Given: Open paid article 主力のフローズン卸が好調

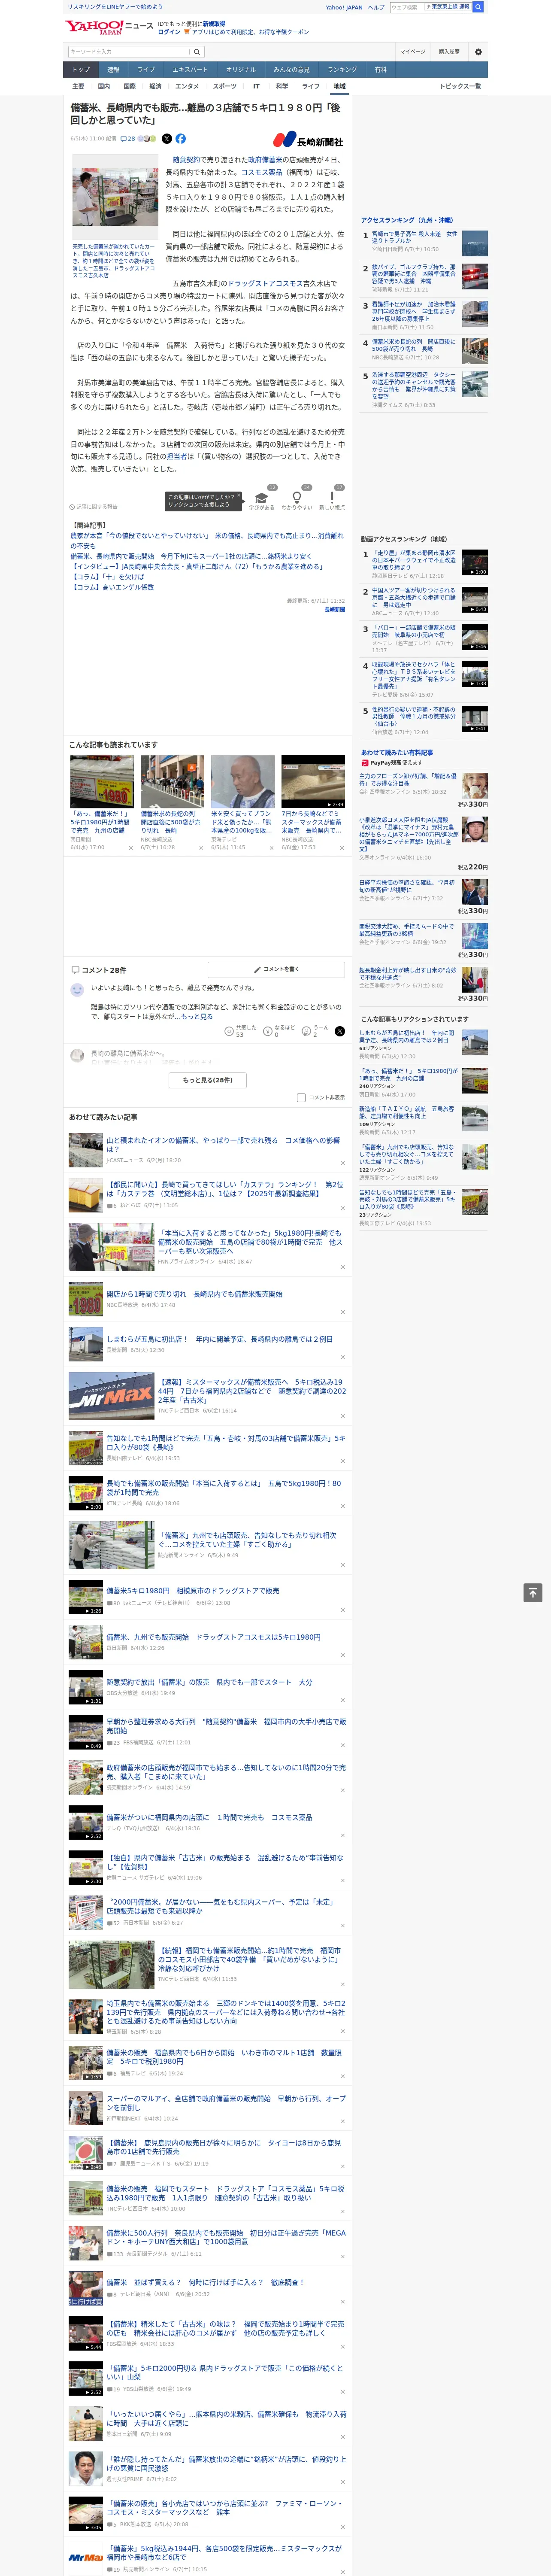Looking at the screenshot, I should click(x=408, y=780).
